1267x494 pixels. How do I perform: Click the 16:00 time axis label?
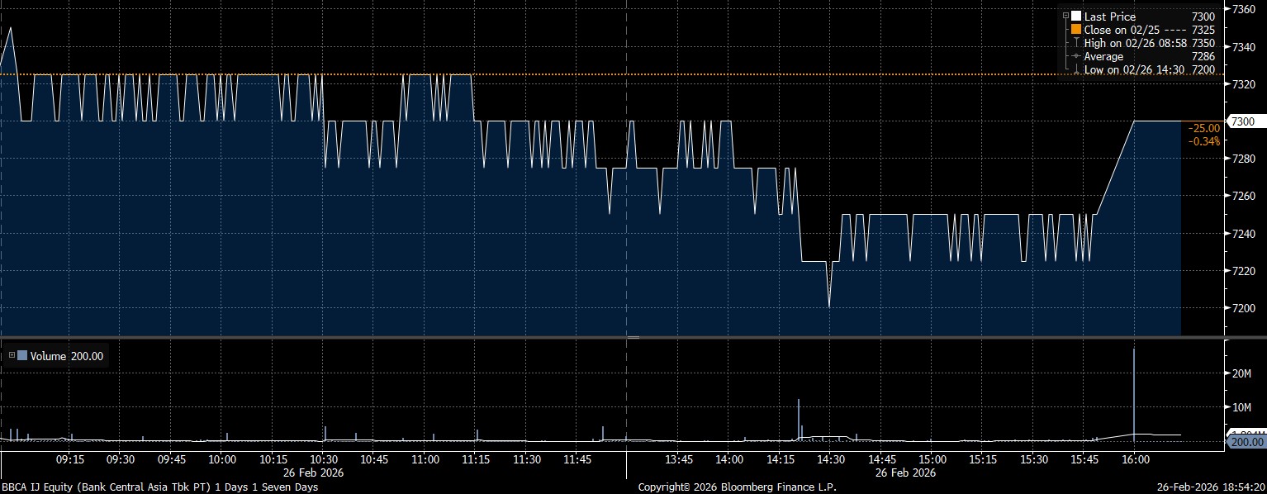tap(1134, 459)
